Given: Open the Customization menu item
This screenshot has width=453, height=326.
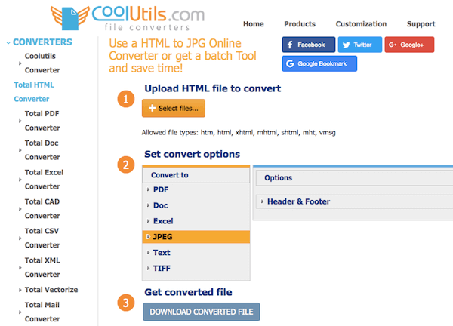Looking at the screenshot, I should [361, 24].
